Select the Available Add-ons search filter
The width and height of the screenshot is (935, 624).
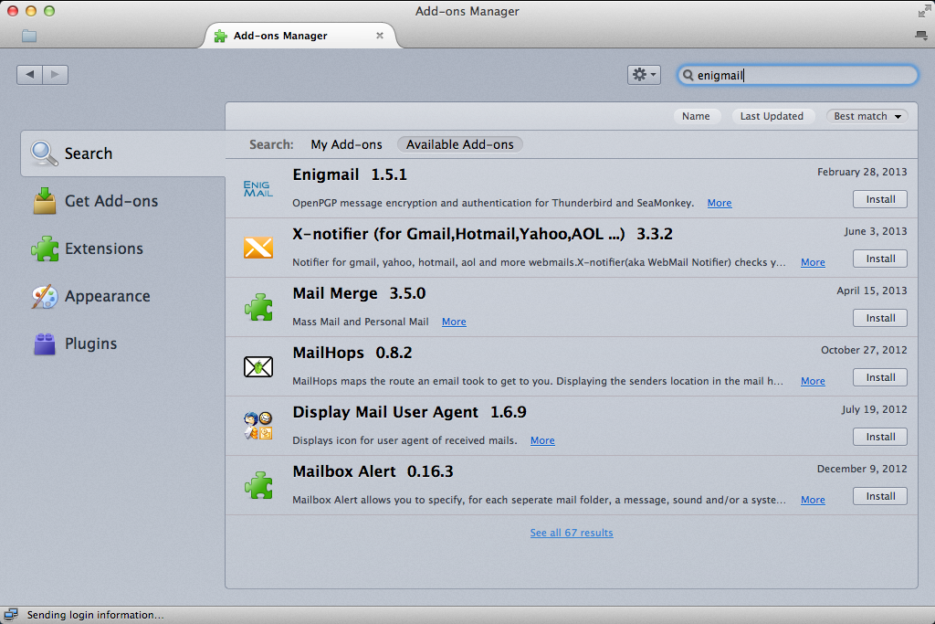[x=460, y=144]
